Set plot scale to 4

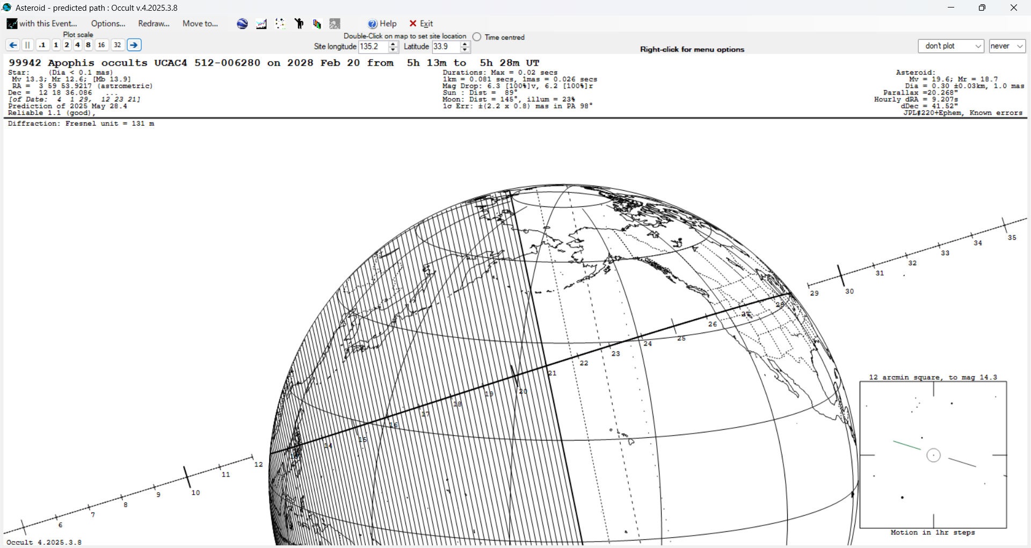77,45
